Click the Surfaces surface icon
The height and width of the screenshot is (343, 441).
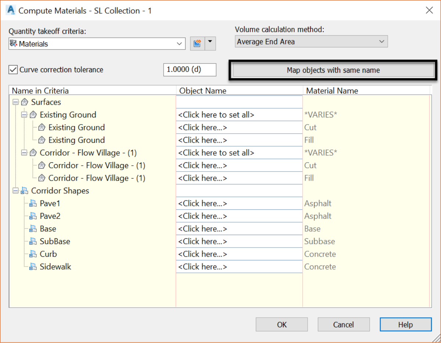coord(25,102)
